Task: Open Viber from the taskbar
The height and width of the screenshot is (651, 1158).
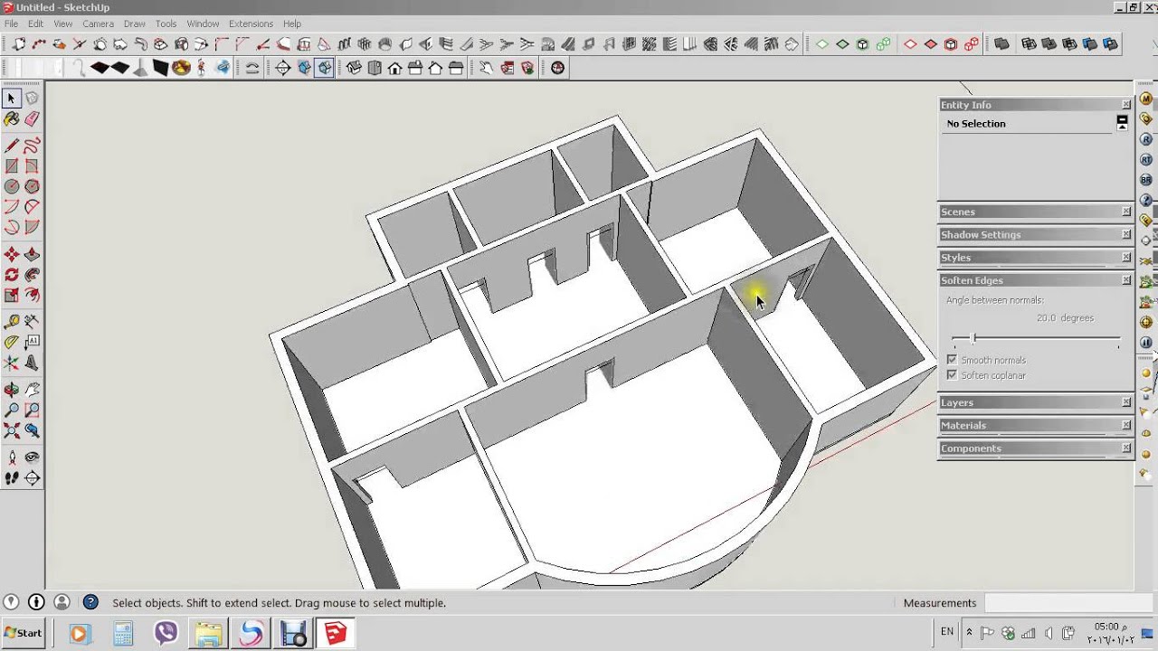Action: tap(166, 633)
